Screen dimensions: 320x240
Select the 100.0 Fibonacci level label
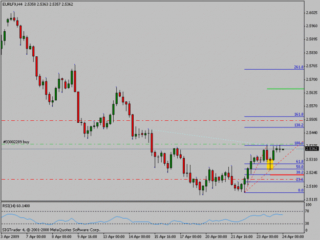298,143
